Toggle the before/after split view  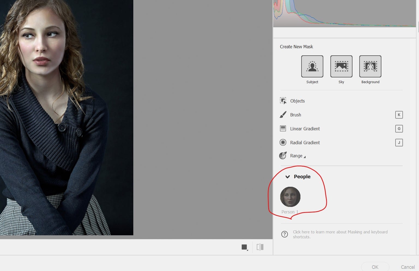(x=260, y=247)
